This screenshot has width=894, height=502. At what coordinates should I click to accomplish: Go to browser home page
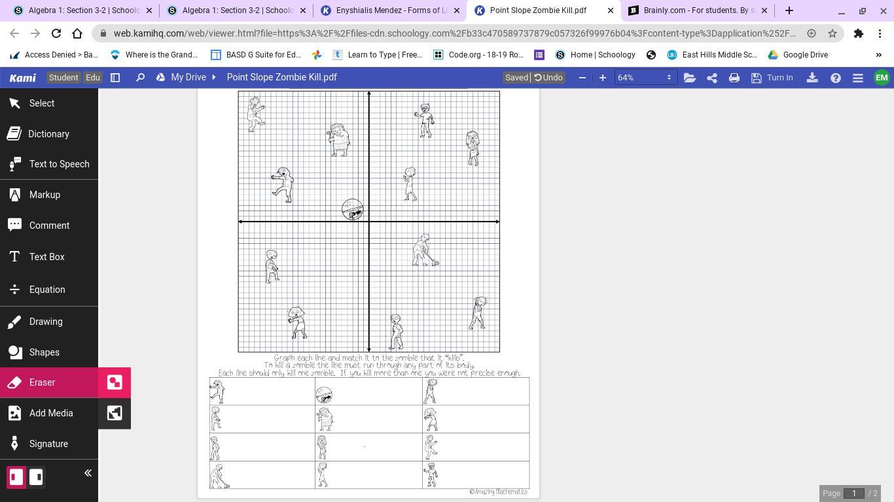click(77, 33)
